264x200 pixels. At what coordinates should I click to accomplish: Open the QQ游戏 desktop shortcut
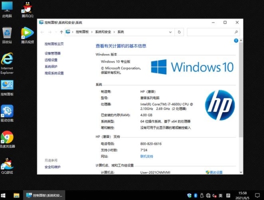(7, 166)
